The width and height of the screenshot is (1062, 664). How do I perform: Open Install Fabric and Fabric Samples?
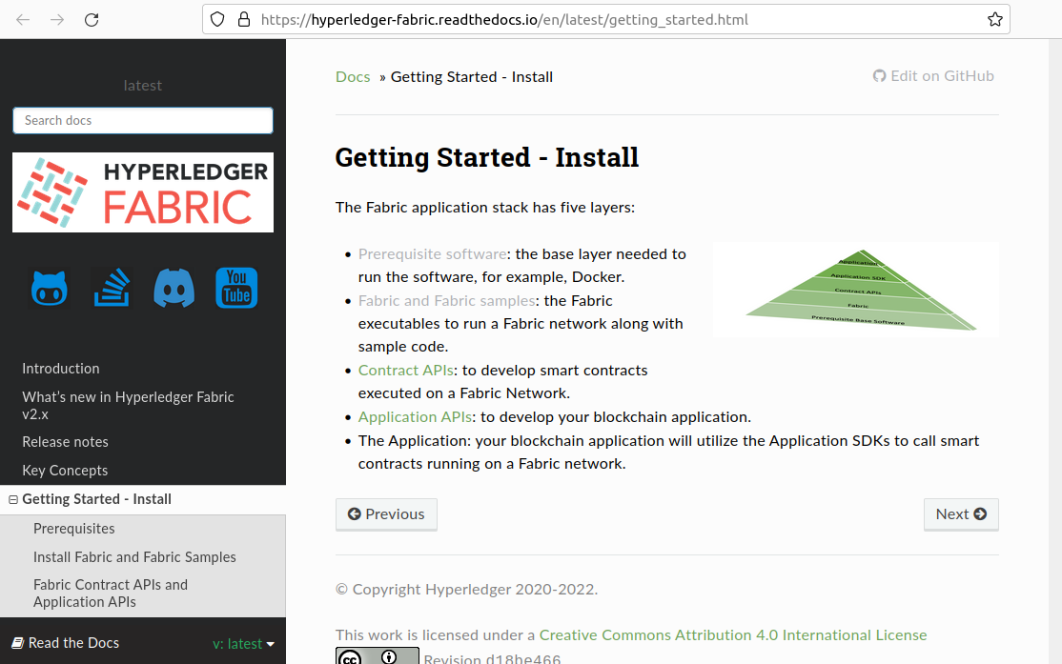coord(134,557)
